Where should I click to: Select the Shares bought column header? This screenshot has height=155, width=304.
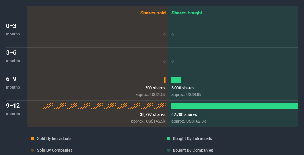[187, 13]
